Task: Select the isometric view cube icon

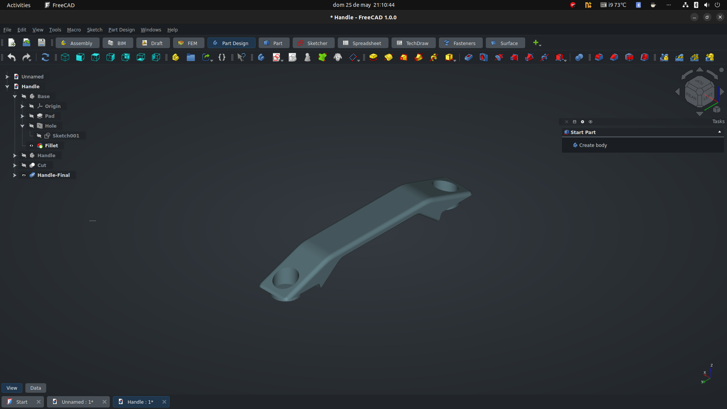Action: click(65, 57)
